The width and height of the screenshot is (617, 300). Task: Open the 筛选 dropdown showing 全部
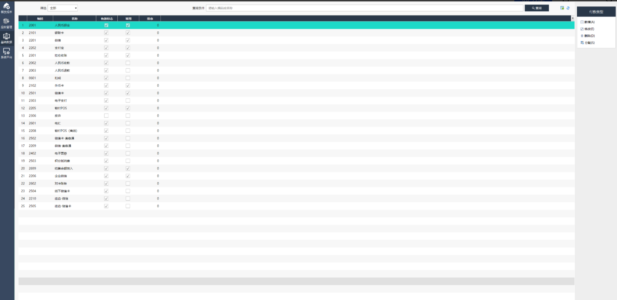(x=63, y=8)
